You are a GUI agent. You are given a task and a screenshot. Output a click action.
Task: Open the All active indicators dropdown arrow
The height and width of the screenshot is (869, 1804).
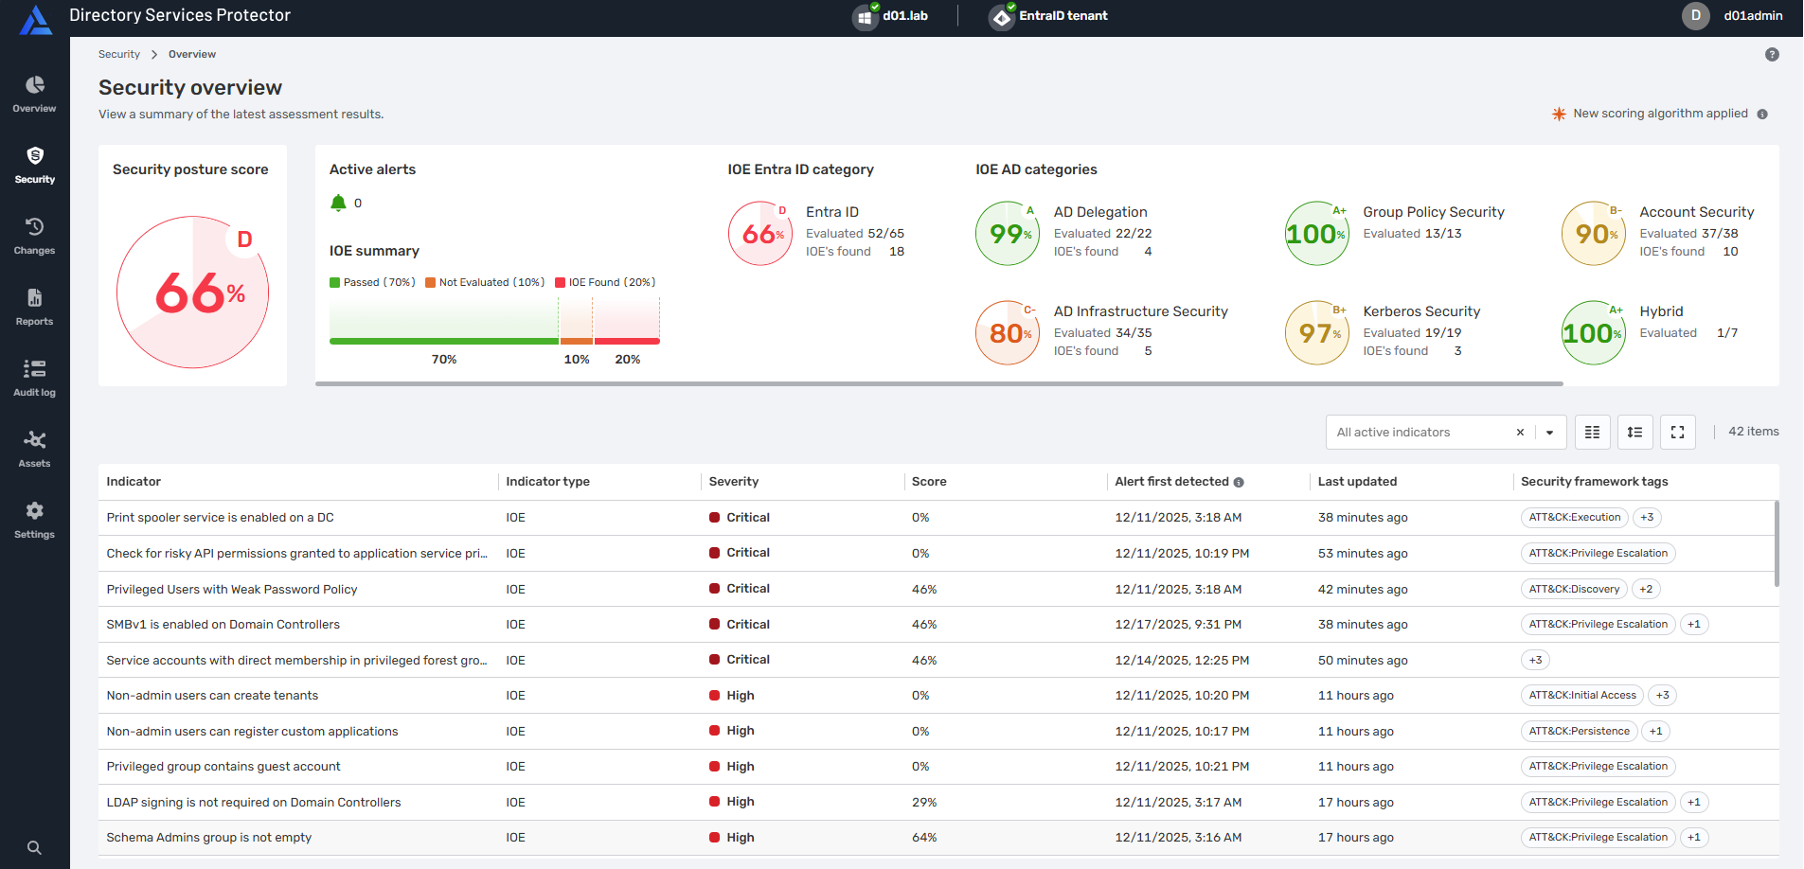point(1550,433)
